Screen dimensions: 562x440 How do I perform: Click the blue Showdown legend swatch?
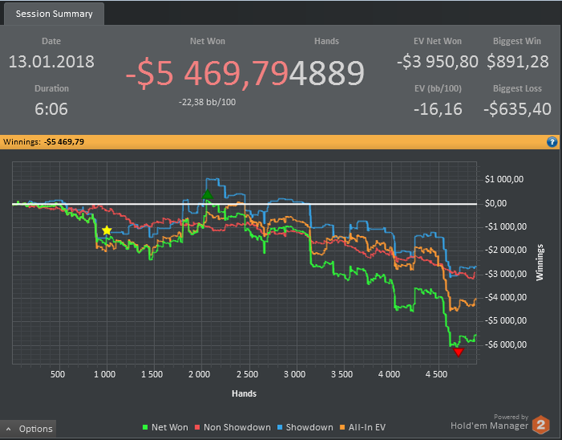280,427
